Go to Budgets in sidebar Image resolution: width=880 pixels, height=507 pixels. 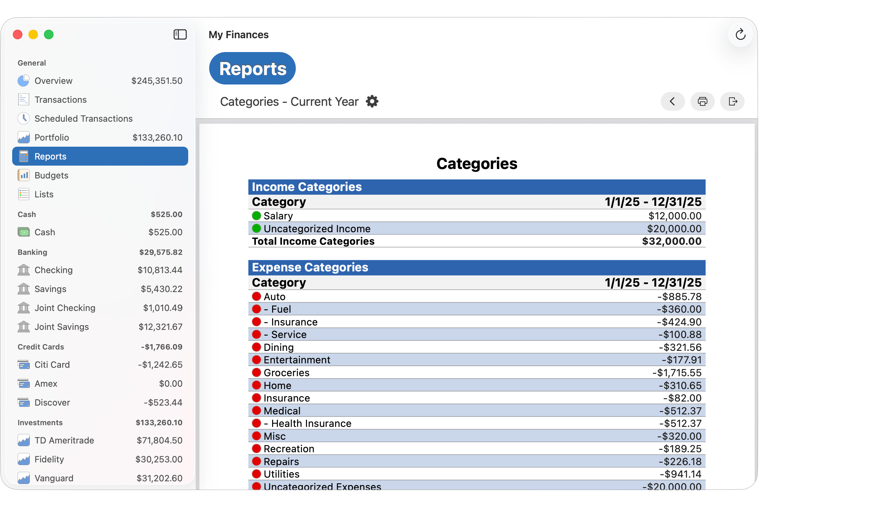(51, 175)
